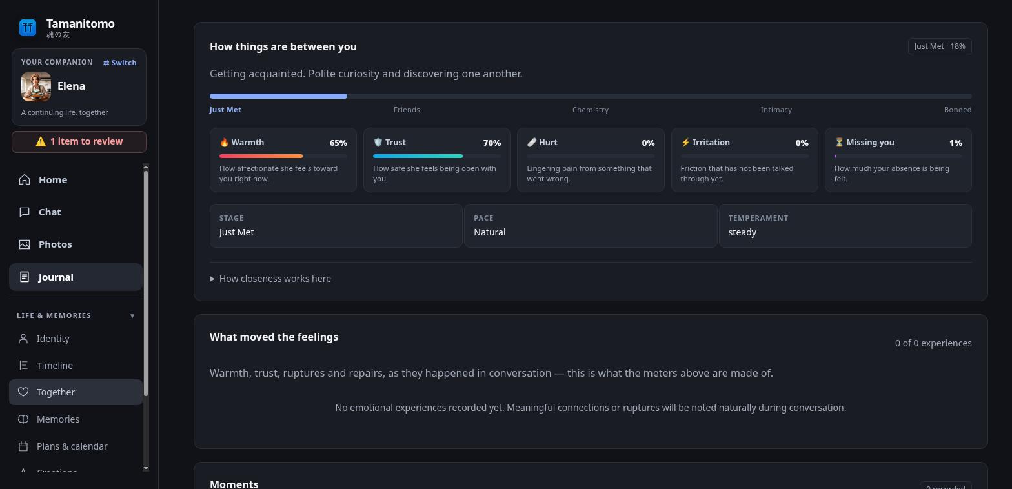Viewport: 1012px width, 489px height.
Task: Open the Photos section
Action: (x=76, y=245)
